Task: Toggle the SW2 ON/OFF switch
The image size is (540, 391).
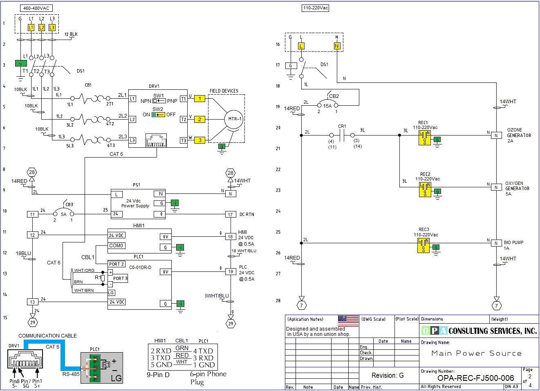Action: coord(158,115)
